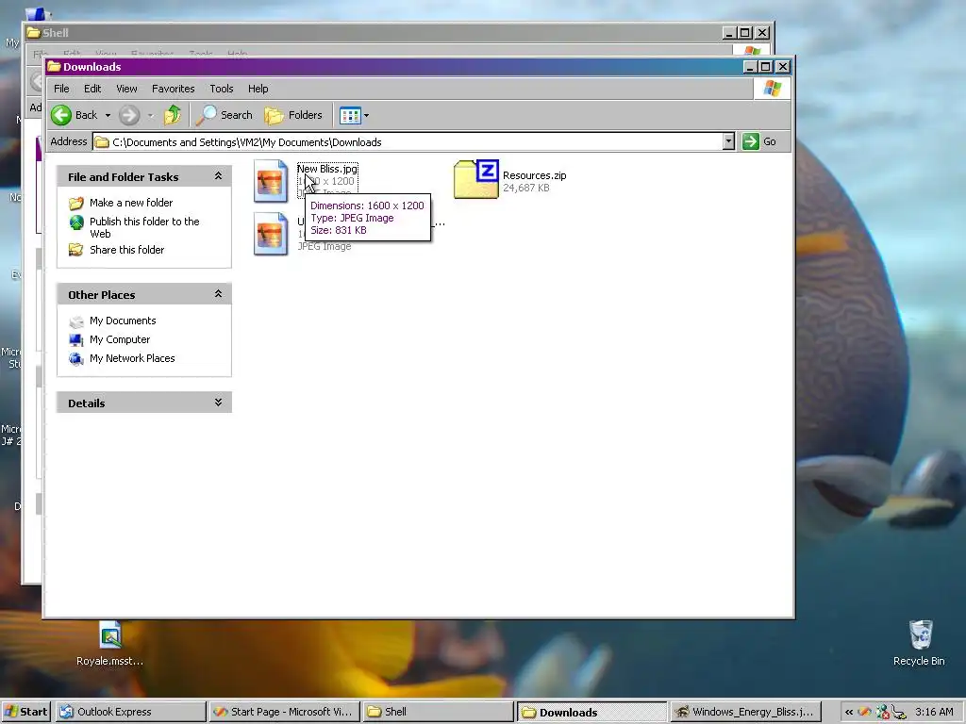
Task: Click the address bar path field
Action: pyautogui.click(x=408, y=142)
